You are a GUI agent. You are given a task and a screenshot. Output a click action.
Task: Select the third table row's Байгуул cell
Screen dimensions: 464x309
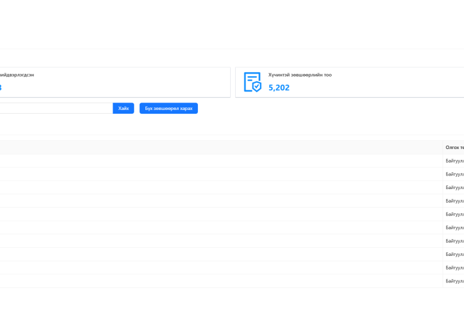pyautogui.click(x=454, y=187)
